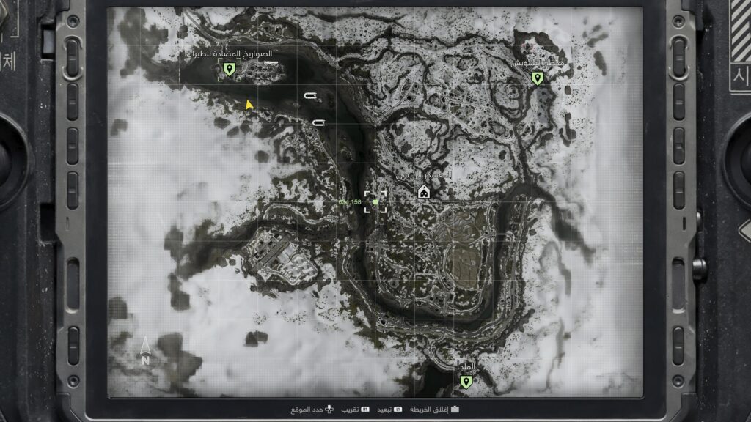751x422 pixels.
Task: Select the shelter green marker at the south
Action: pos(466,382)
